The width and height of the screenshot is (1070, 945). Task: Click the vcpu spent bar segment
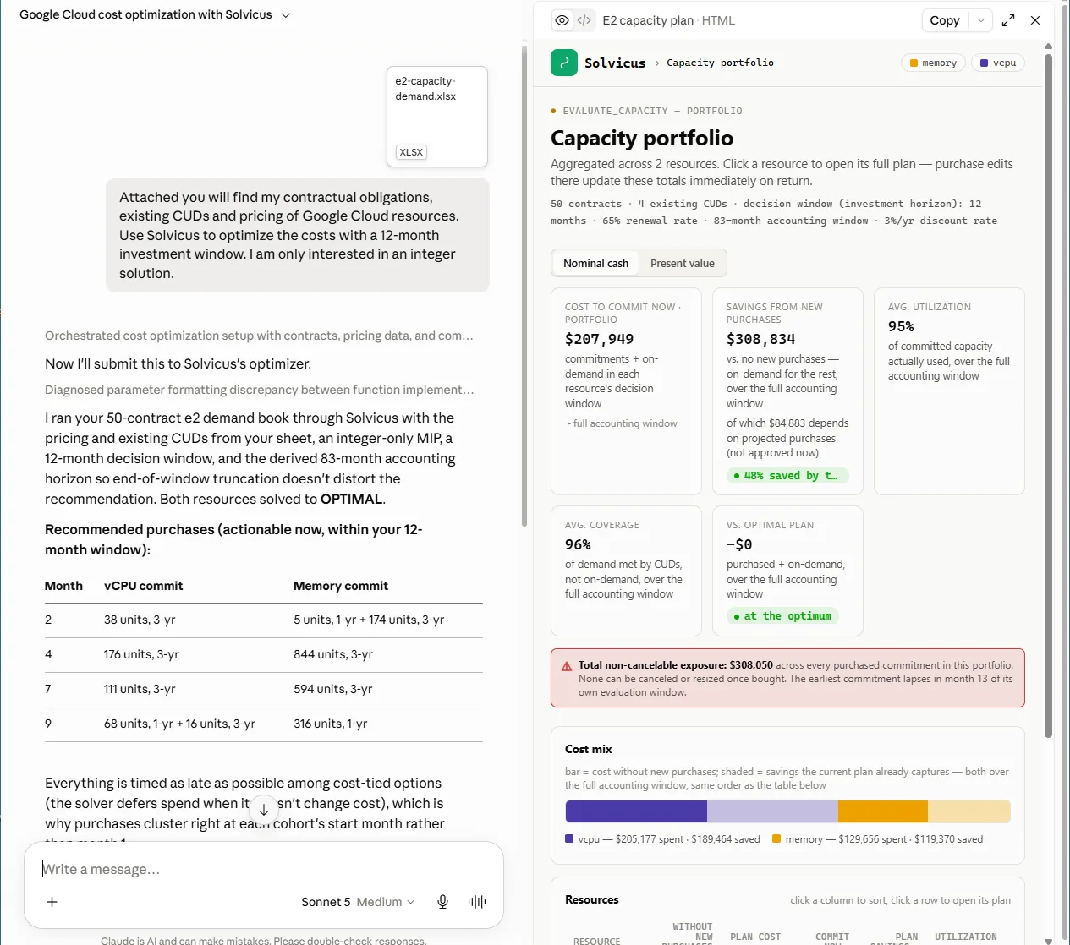click(x=636, y=811)
